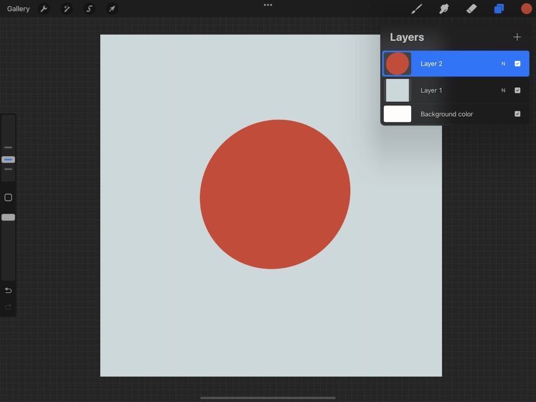This screenshot has width=536, height=402.
Task: Select the Brush tool
Action: click(x=417, y=8)
